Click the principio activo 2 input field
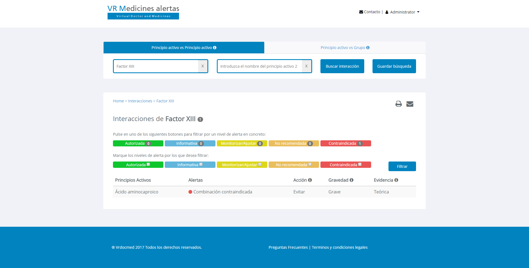The image size is (529, 268). click(259, 66)
